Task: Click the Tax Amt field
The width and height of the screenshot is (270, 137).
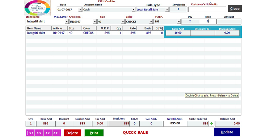Action: coord(100,123)
